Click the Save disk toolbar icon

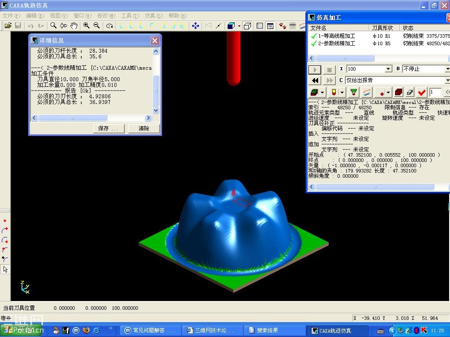coord(18,26)
